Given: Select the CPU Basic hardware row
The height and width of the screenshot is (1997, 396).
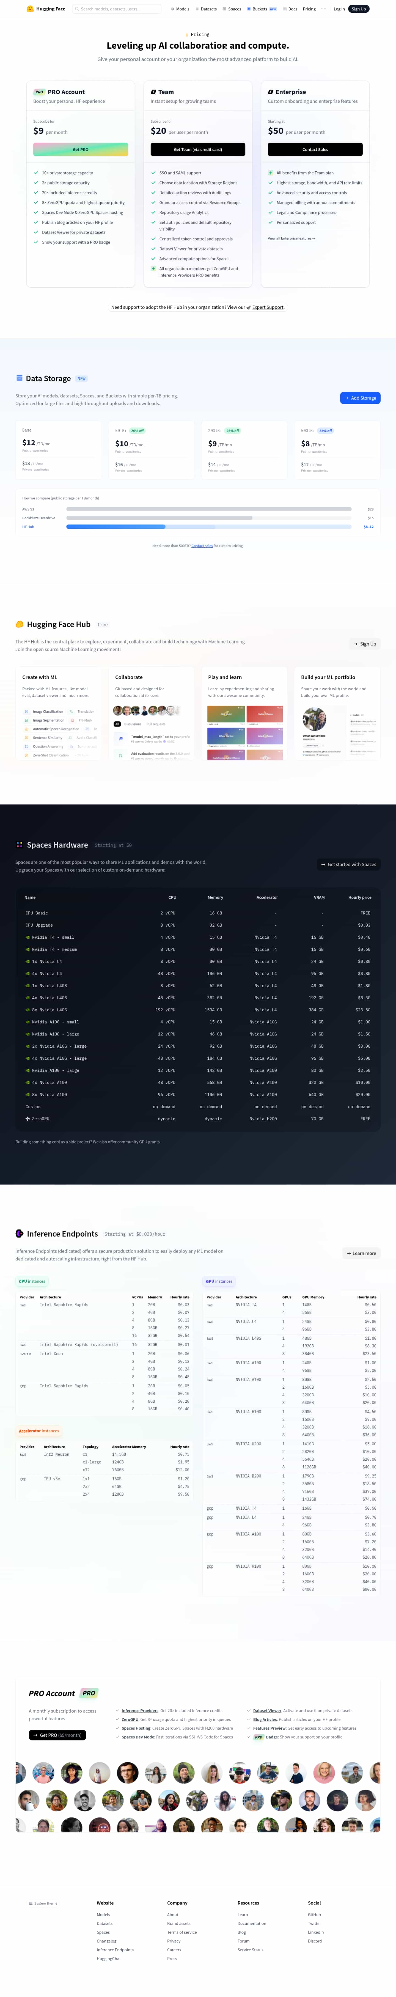Looking at the screenshot, I should (x=198, y=913).
